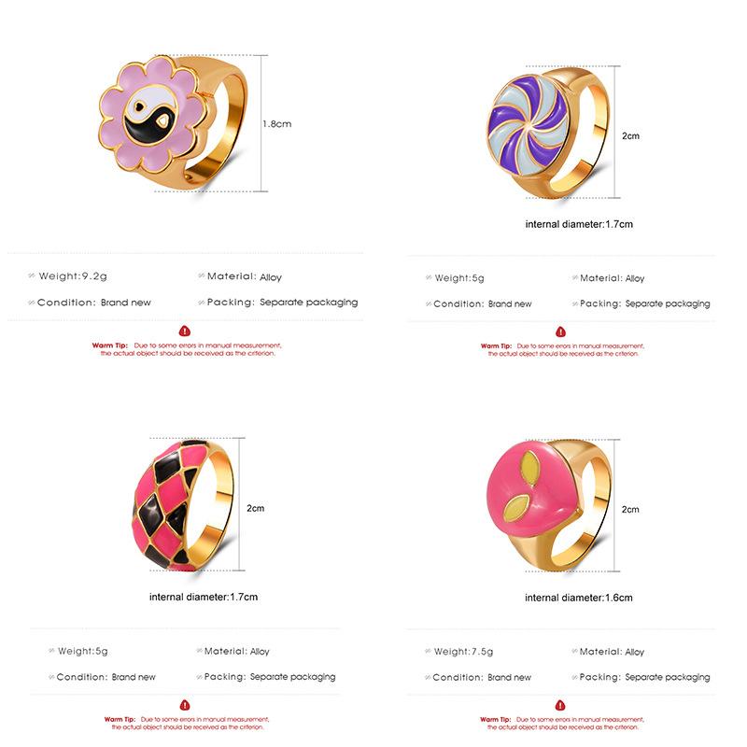This screenshot has width=747, height=747.
Task: Click Packing: Separate packaging under flower ring
Action: click(x=282, y=302)
